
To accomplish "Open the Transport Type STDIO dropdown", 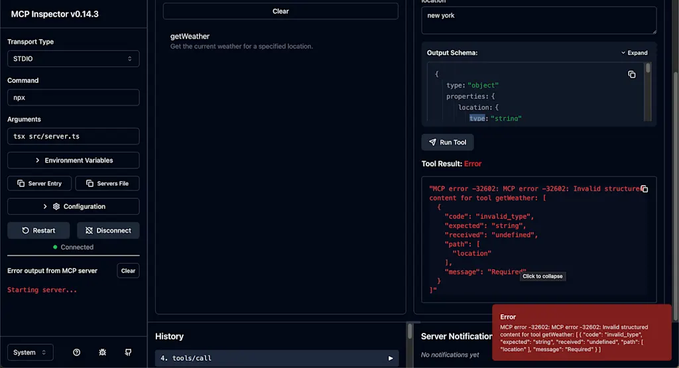I will pos(73,59).
